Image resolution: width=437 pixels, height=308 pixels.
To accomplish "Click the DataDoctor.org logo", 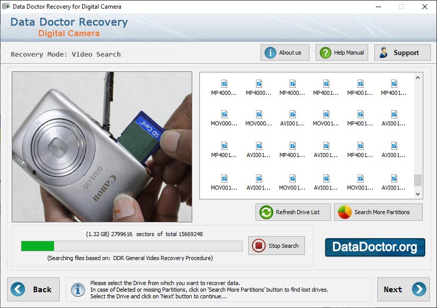I will pos(375,247).
